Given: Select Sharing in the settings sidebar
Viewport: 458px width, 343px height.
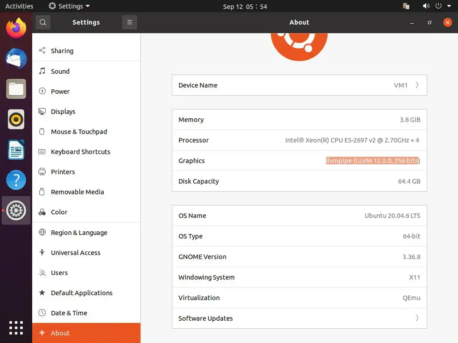Looking at the screenshot, I should click(86, 51).
